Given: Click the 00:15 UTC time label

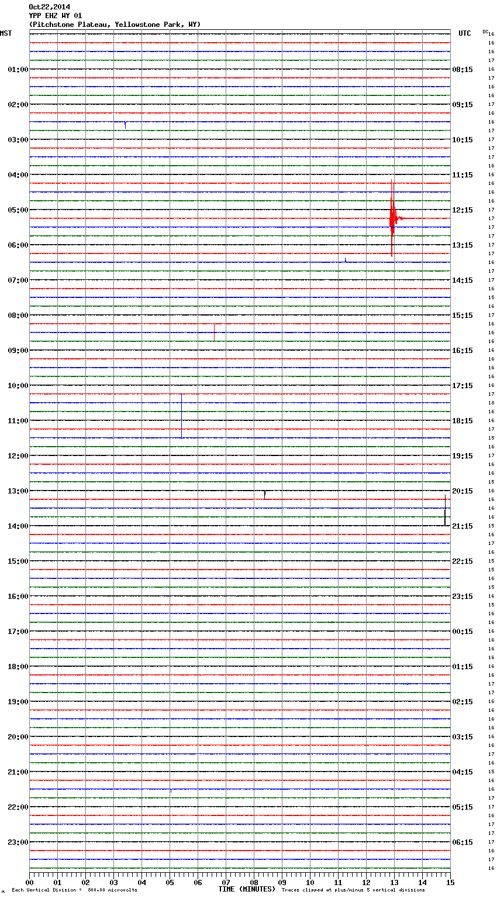Looking at the screenshot, I should 463,632.
